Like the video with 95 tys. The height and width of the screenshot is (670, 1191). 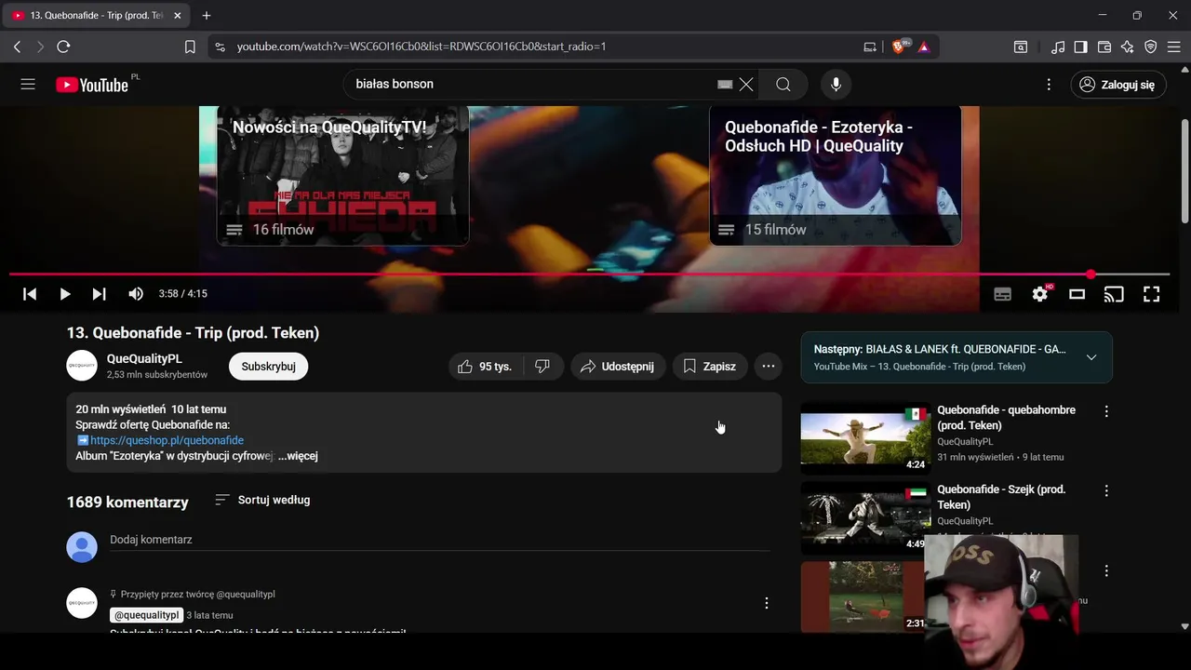pyautogui.click(x=485, y=367)
